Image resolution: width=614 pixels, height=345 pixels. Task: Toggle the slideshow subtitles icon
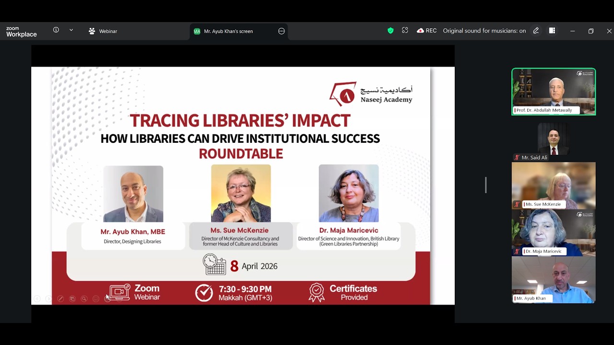(95, 299)
